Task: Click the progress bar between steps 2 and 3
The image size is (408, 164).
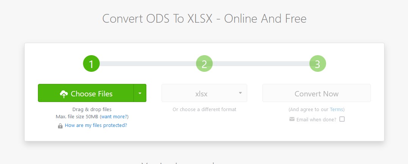Action: 261,63
